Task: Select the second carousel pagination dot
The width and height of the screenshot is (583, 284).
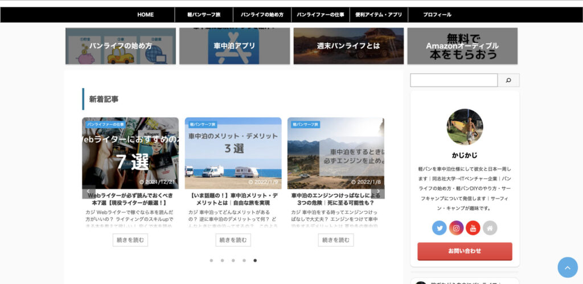Action: [223, 261]
